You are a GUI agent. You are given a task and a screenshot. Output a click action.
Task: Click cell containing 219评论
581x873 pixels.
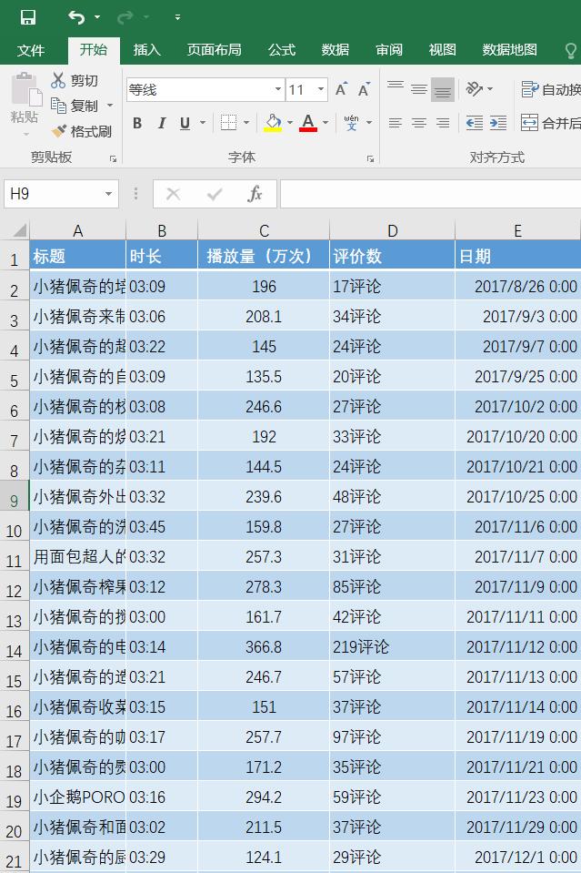tap(393, 647)
